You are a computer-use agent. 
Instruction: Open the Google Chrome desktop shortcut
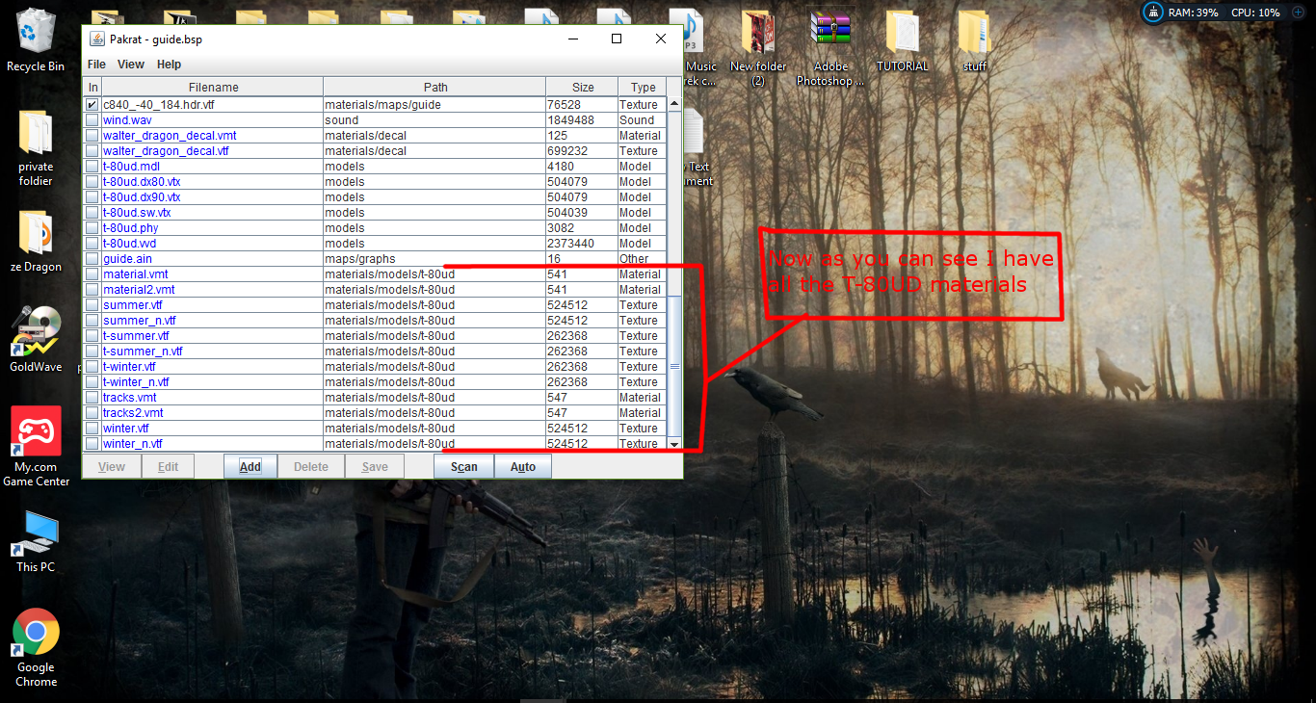point(36,647)
